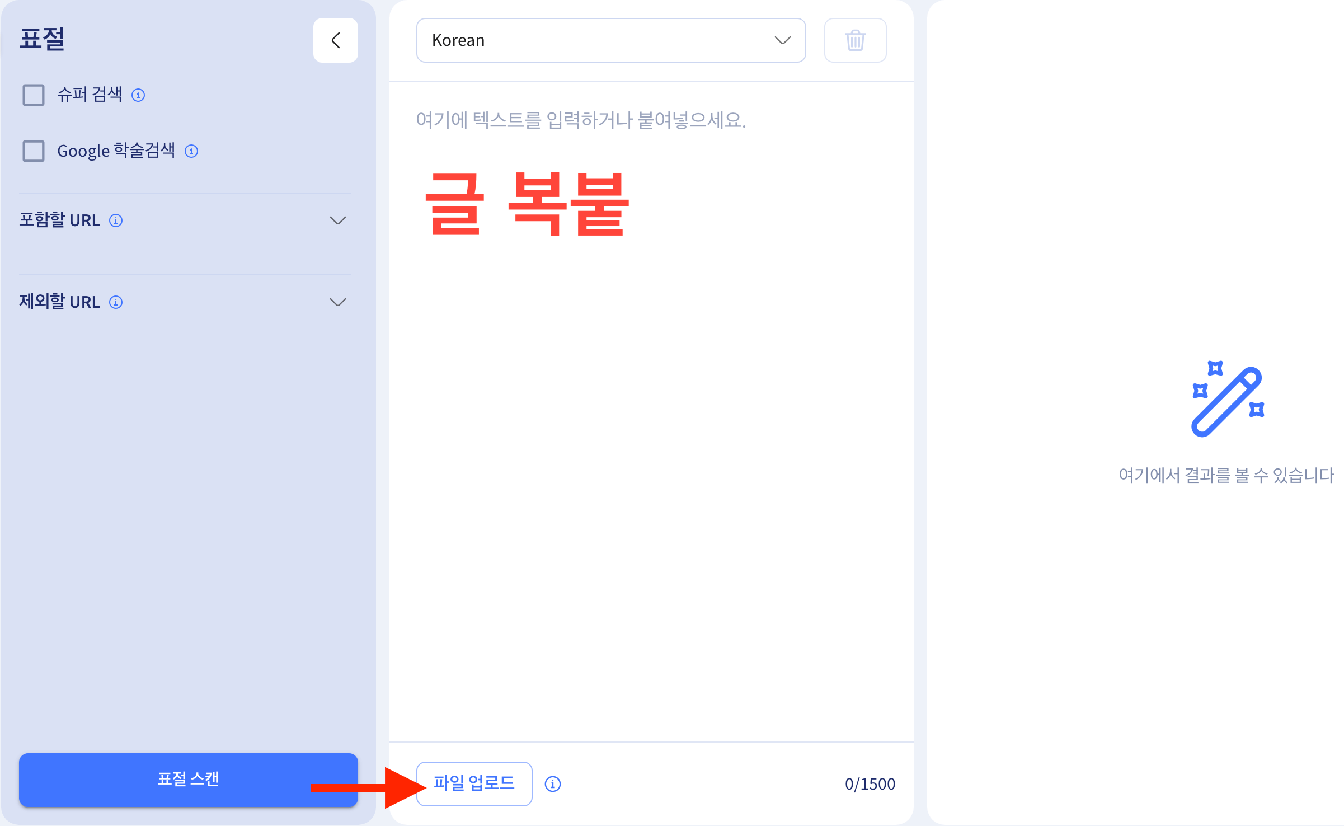The image size is (1344, 826).
Task: View info next to 파일 업로드
Action: (553, 784)
